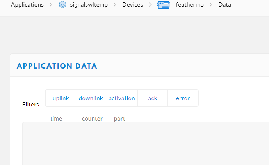Click the chevron just before Data
Viewport: 269px width, 165px height.
click(211, 5)
